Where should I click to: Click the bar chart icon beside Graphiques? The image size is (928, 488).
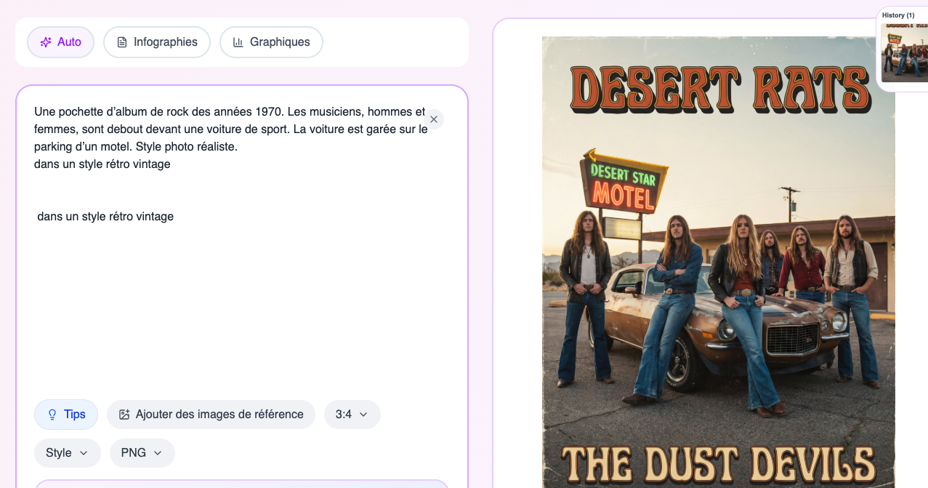[238, 42]
